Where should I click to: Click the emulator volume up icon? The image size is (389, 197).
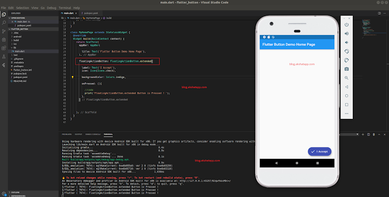(346, 33)
